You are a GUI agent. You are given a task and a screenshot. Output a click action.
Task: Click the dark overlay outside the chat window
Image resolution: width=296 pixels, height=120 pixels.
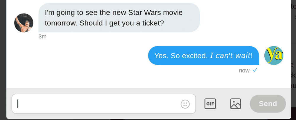(x=2, y=59)
